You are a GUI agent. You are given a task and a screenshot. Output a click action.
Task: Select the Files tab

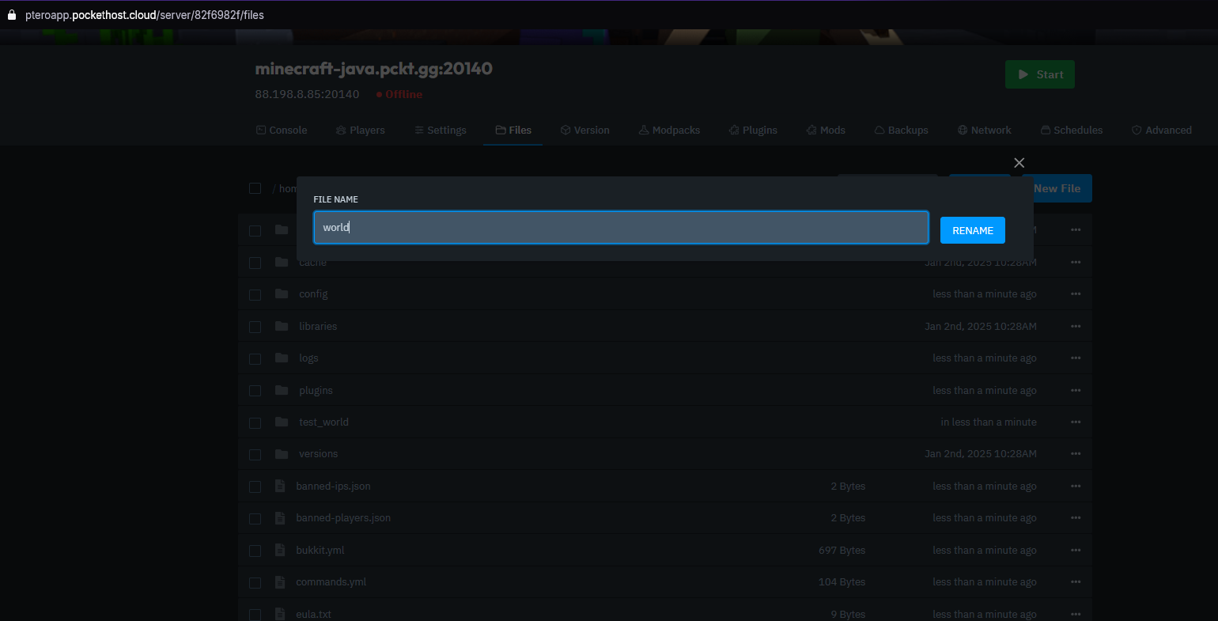[x=513, y=130]
